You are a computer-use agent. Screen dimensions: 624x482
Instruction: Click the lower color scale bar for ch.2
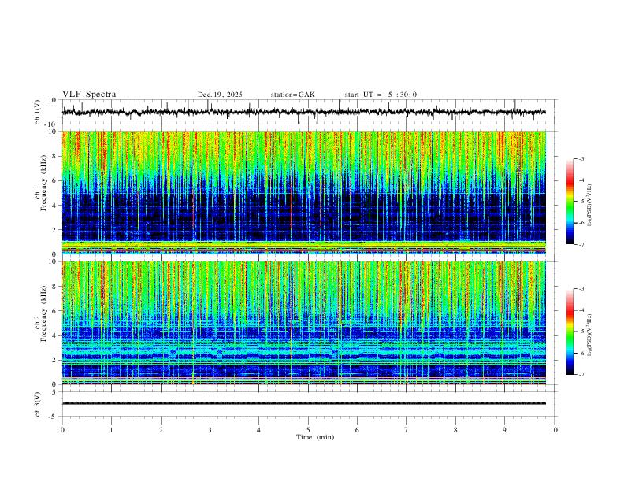tap(570, 332)
